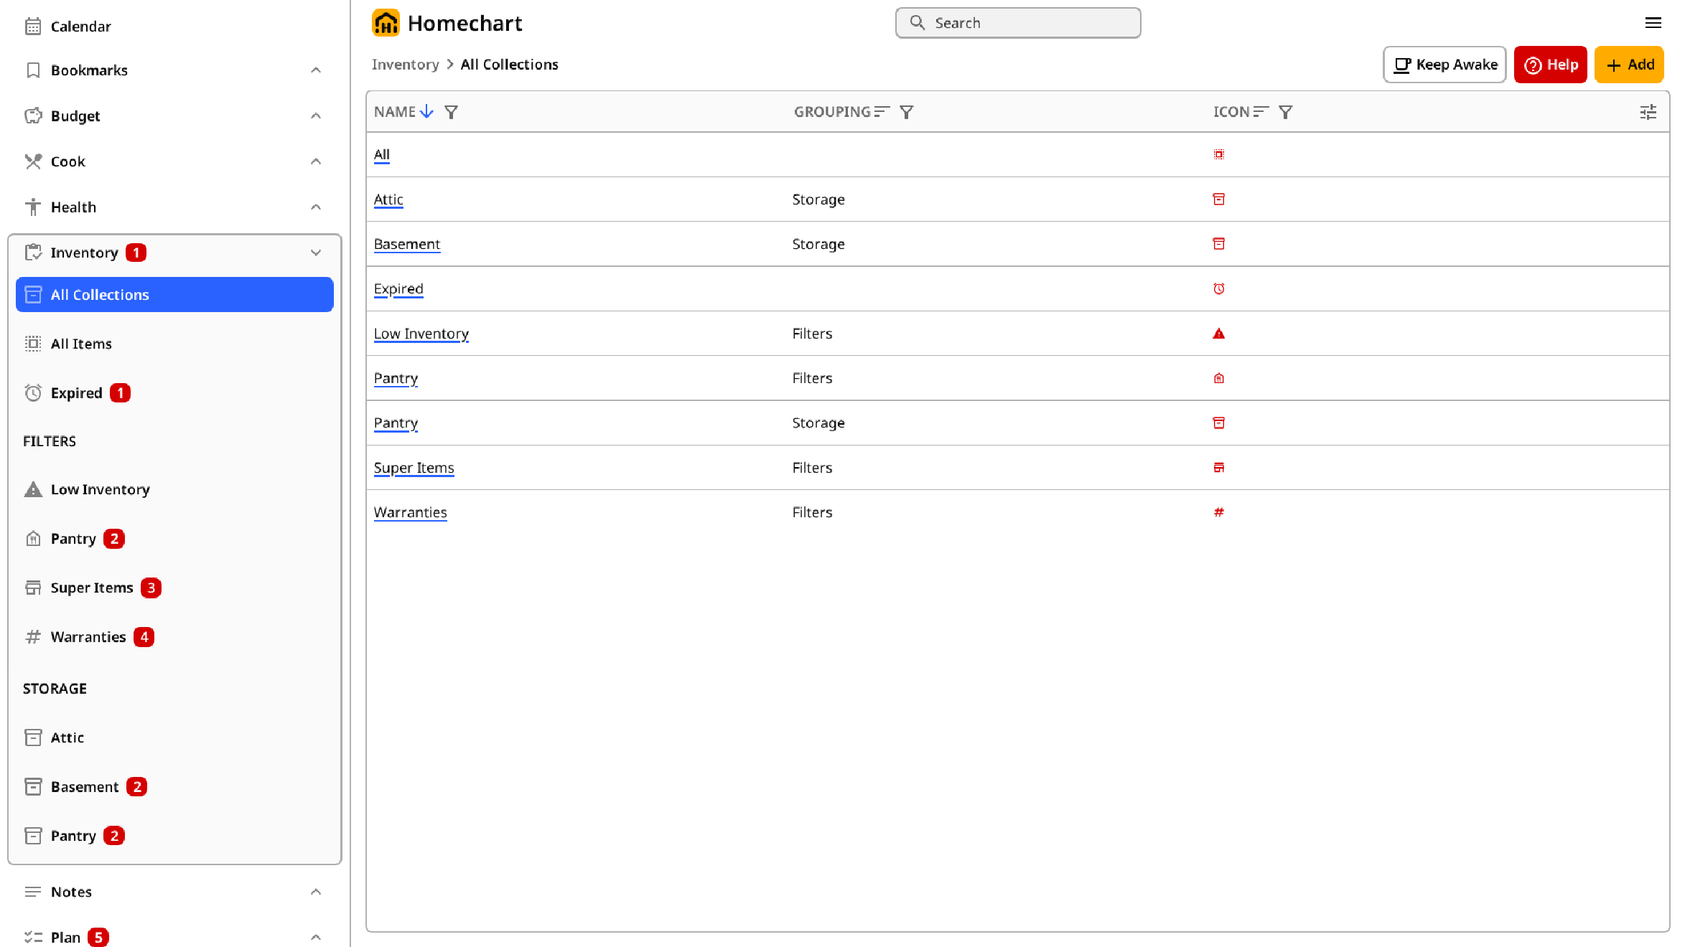Open the Basement collection link

(407, 244)
